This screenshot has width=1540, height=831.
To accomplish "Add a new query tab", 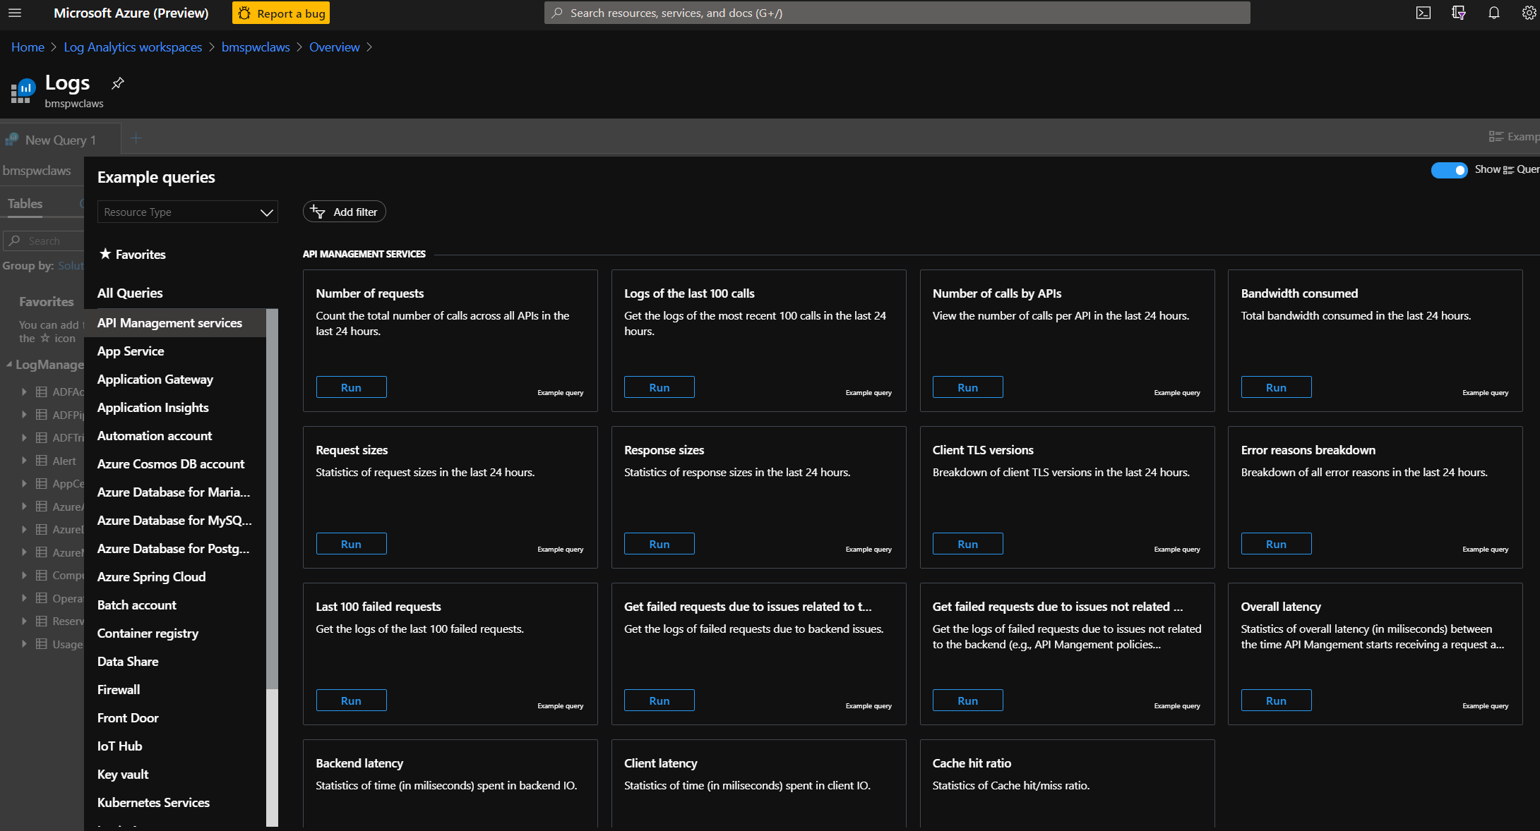I will pyautogui.click(x=136, y=139).
